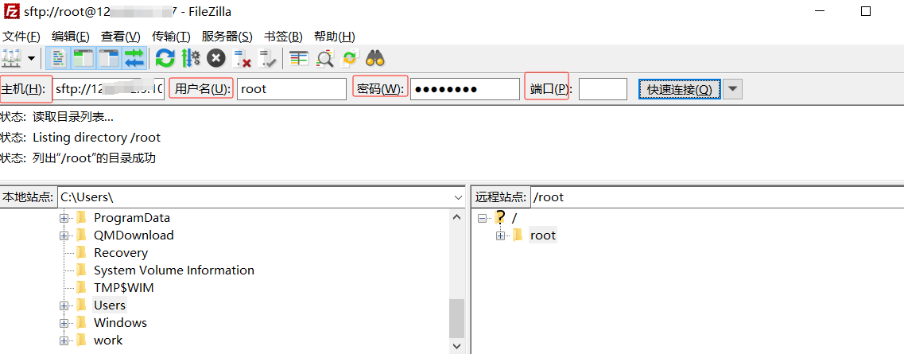This screenshot has height=354, width=904.
Task: Collapse the remote / root node
Action: pyautogui.click(x=482, y=218)
